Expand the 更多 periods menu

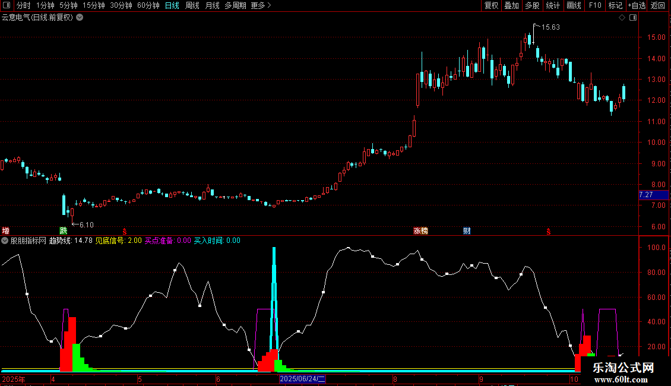point(261,5)
